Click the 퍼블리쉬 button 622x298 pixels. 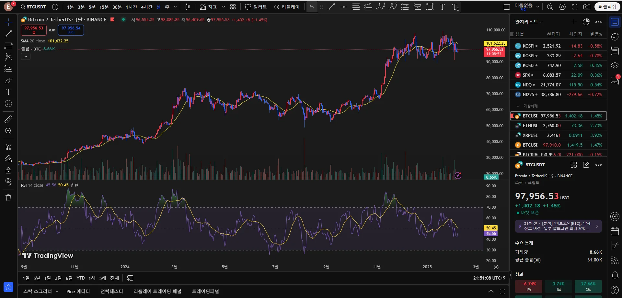point(607,7)
